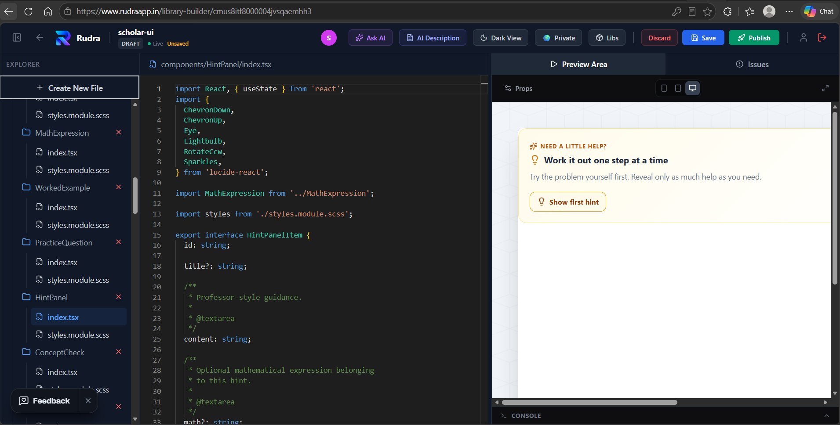Select the mobile device preview icon
The height and width of the screenshot is (425, 840).
pos(664,88)
